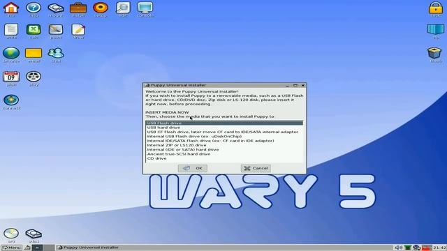Open the install briefcase icon
The image size is (447, 251).
coord(78,8)
